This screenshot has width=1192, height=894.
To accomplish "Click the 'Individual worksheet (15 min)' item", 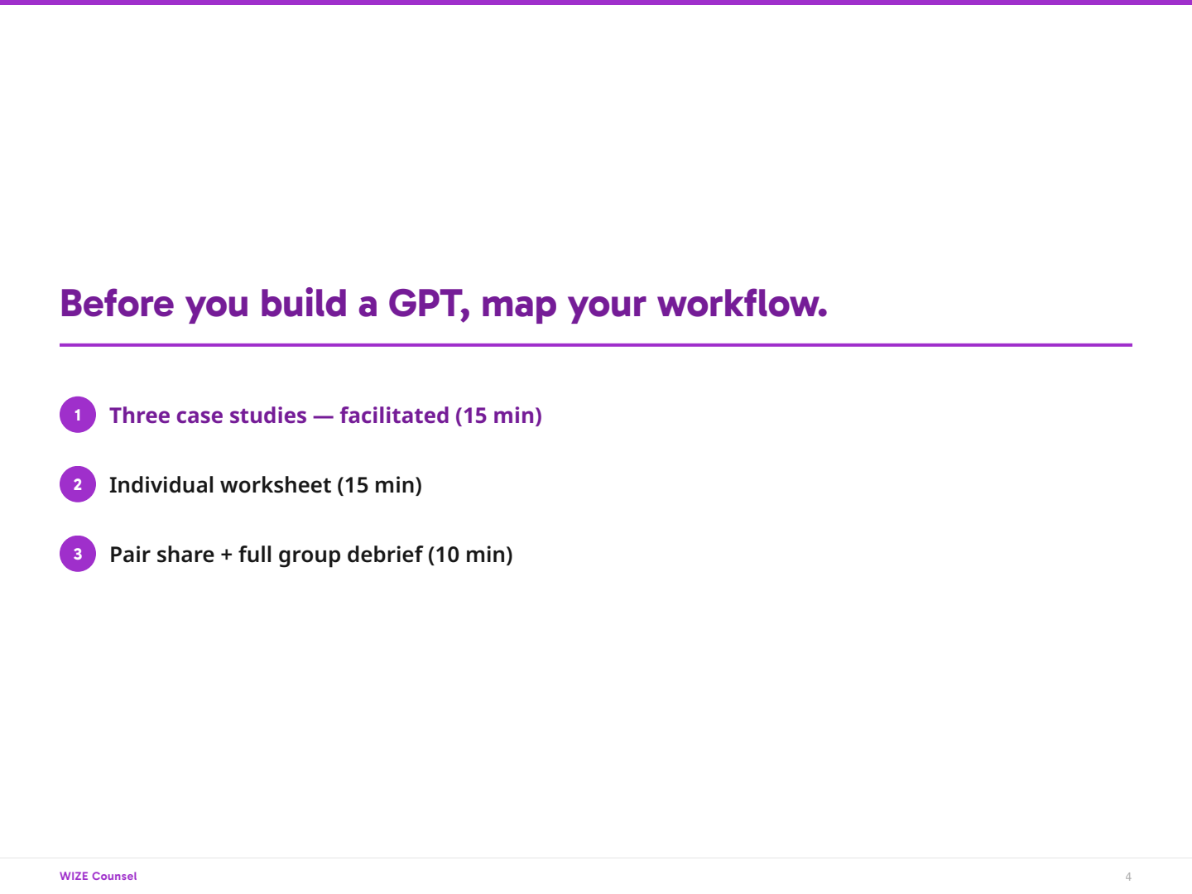I will click(x=265, y=485).
